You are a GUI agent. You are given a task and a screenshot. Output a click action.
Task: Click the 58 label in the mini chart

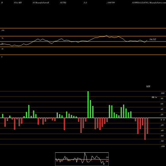coord(107,157)
